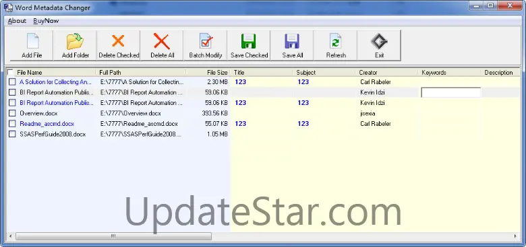Image resolution: width=526 pixels, height=247 pixels.
Task: Select the file name A Solution for Collecting An...
Action: click(56, 82)
